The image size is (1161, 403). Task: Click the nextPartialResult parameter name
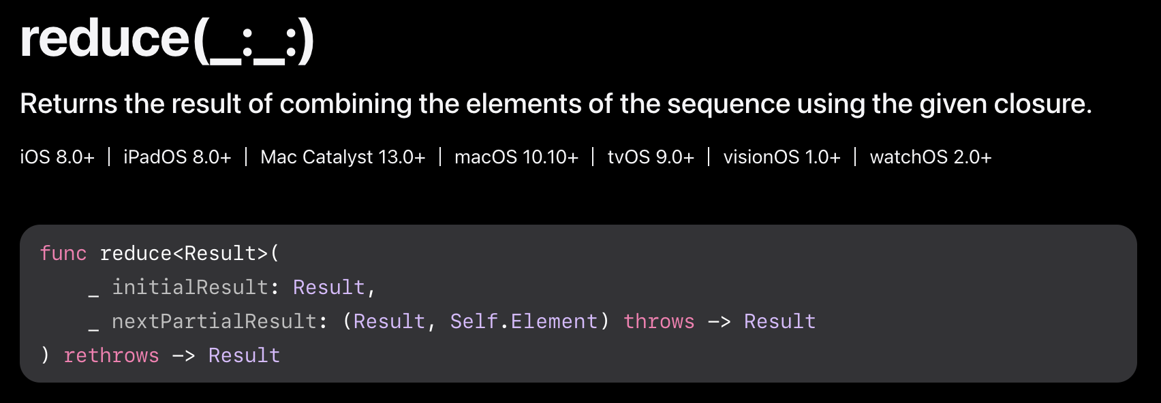(x=214, y=321)
